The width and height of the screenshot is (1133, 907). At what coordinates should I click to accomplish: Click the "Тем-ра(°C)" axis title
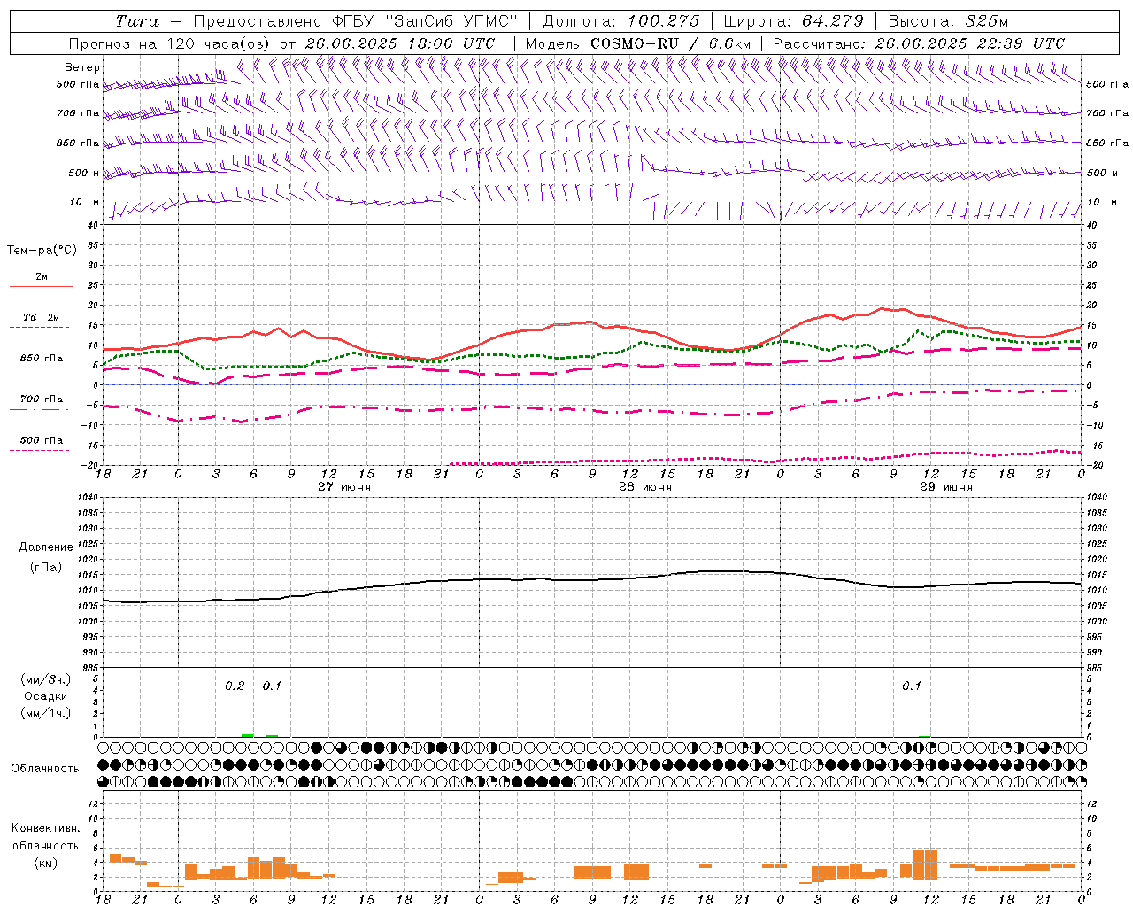(x=42, y=251)
